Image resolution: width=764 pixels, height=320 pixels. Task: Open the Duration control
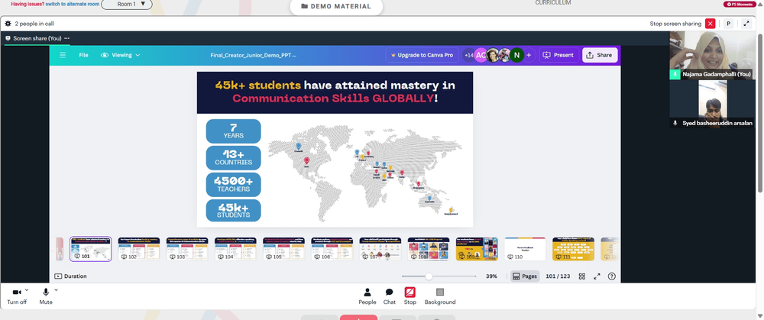click(x=70, y=276)
